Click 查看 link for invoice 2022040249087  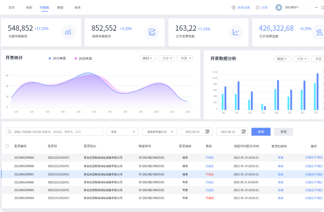coord(281,174)
